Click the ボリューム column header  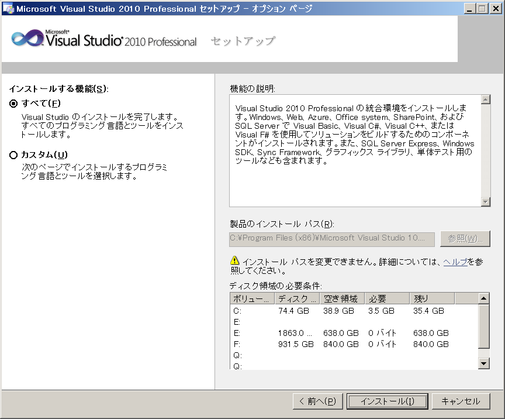[252, 298]
